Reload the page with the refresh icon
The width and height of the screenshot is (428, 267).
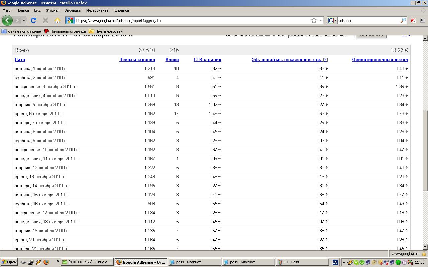(x=33, y=20)
